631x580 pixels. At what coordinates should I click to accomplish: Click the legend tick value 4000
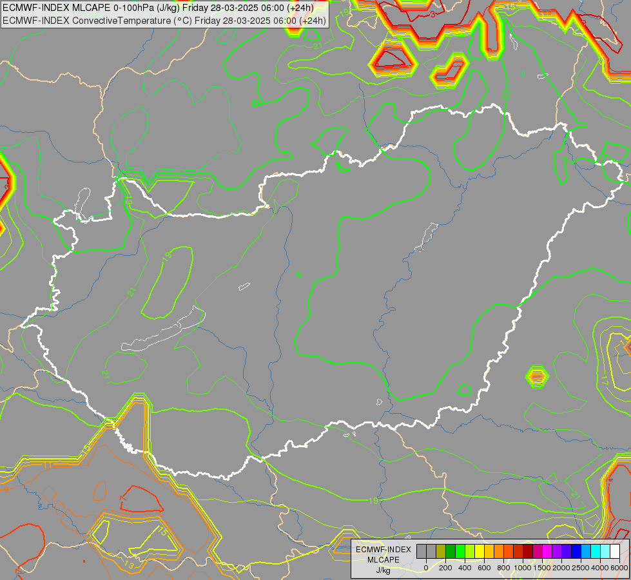600,568
